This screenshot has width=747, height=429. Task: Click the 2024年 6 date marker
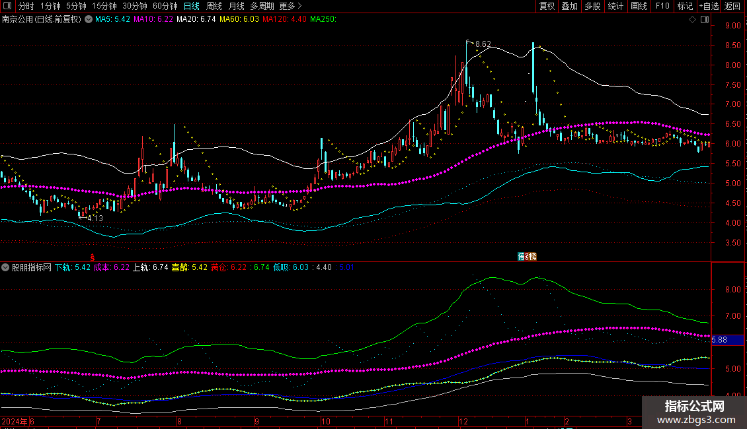(18, 421)
